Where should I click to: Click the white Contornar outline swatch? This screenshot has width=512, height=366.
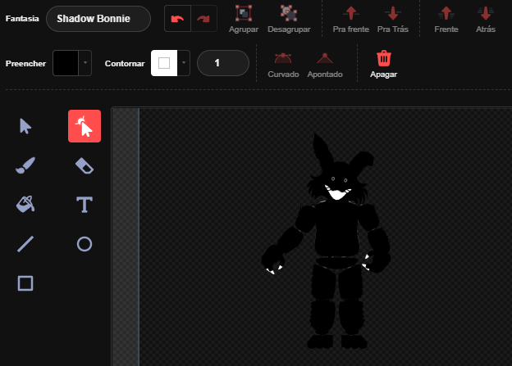click(x=164, y=63)
